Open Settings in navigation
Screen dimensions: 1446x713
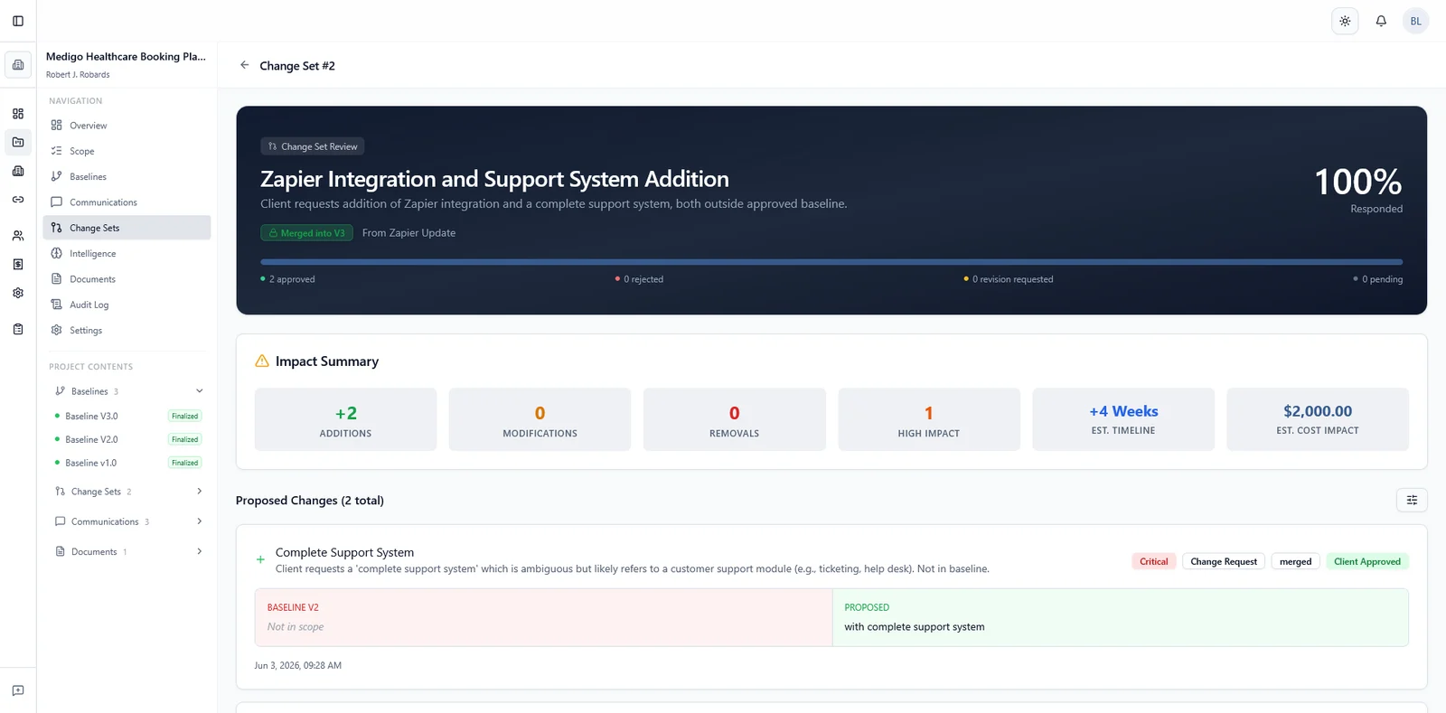[127, 330]
